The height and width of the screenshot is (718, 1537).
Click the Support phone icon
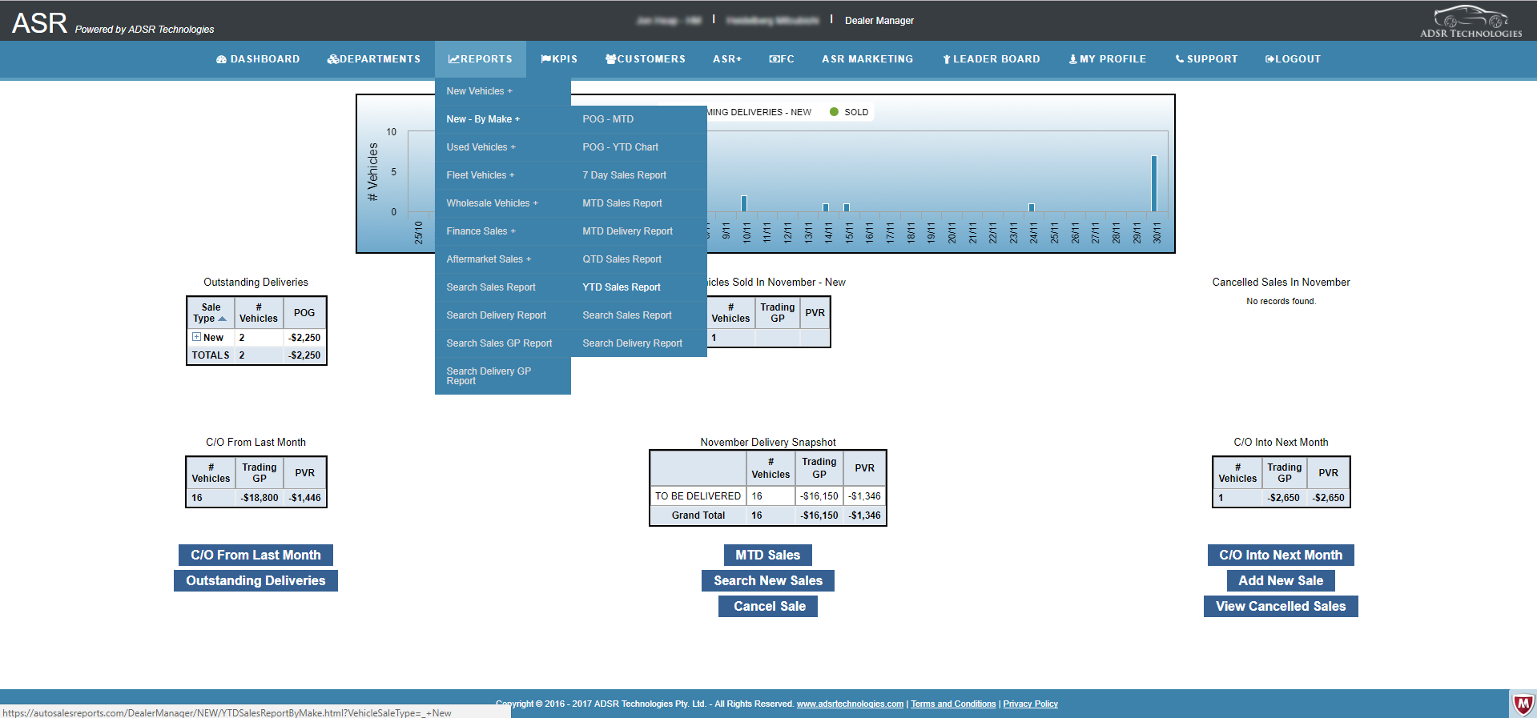1179,59
